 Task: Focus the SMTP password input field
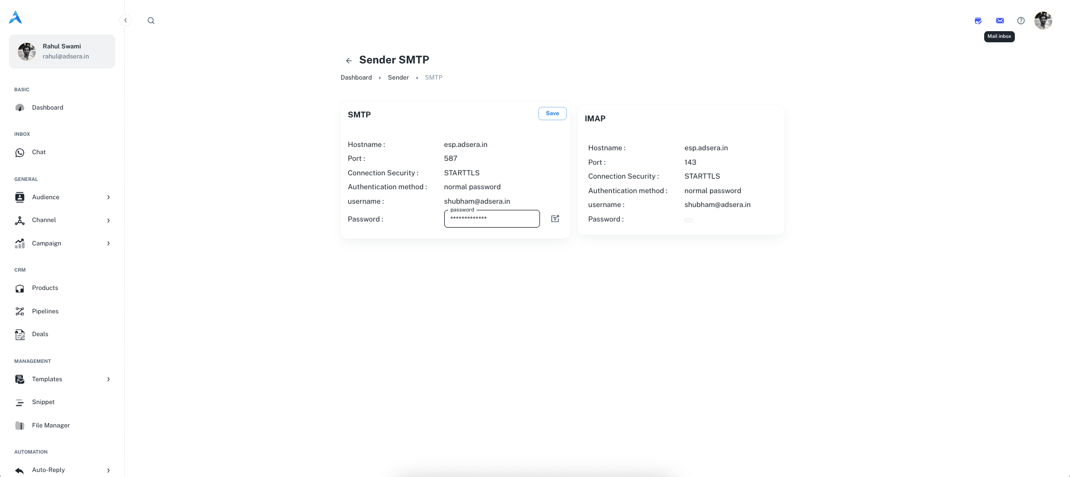coord(492,219)
